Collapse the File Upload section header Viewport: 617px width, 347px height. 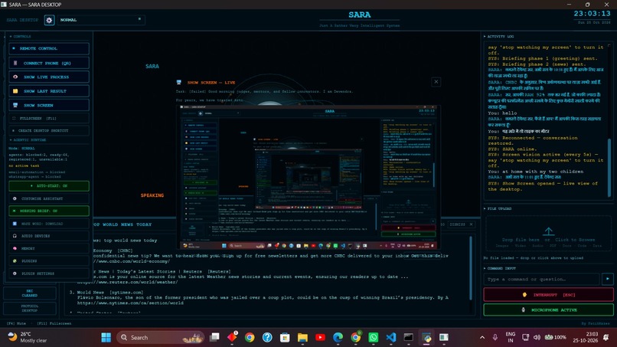tap(498, 209)
